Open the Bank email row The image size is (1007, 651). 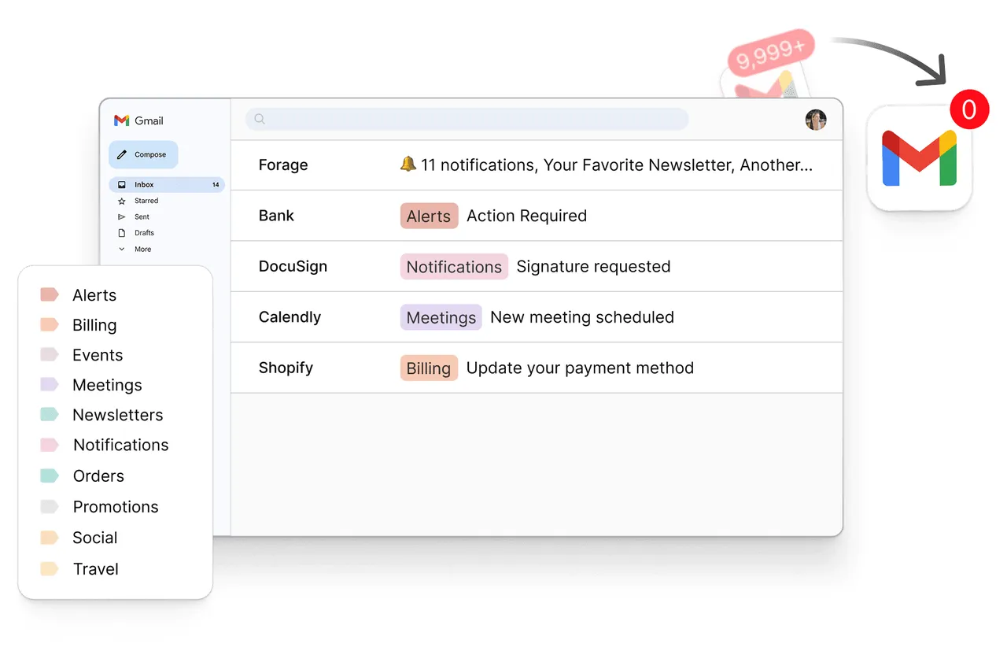pos(537,216)
